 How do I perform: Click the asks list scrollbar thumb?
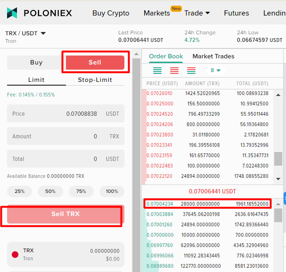278,159
